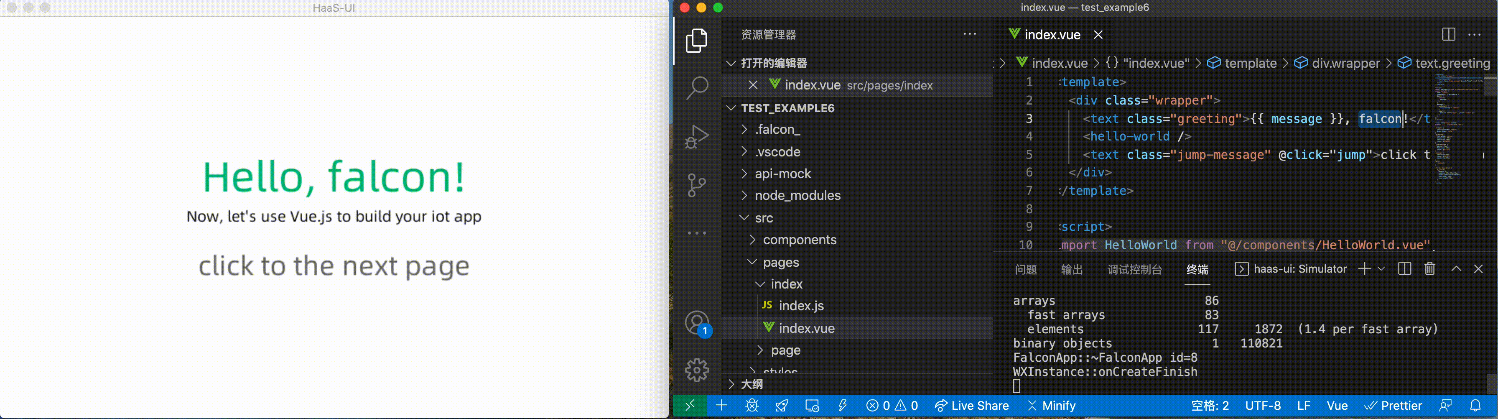Change indentation setting 空格: 2
Screen dimensions: 1498x419
[x=1210, y=406]
